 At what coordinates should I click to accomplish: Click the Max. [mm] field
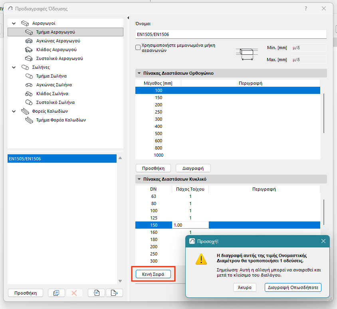point(309,60)
